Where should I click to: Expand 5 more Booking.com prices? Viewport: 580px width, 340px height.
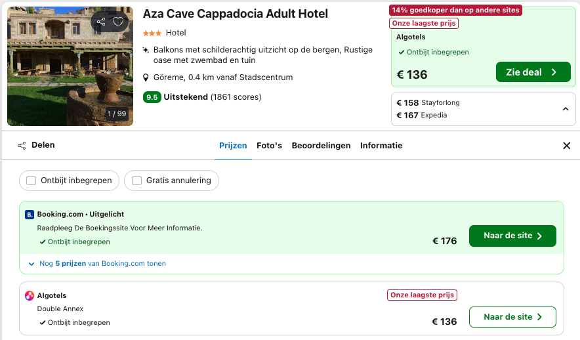pyautogui.click(x=97, y=264)
